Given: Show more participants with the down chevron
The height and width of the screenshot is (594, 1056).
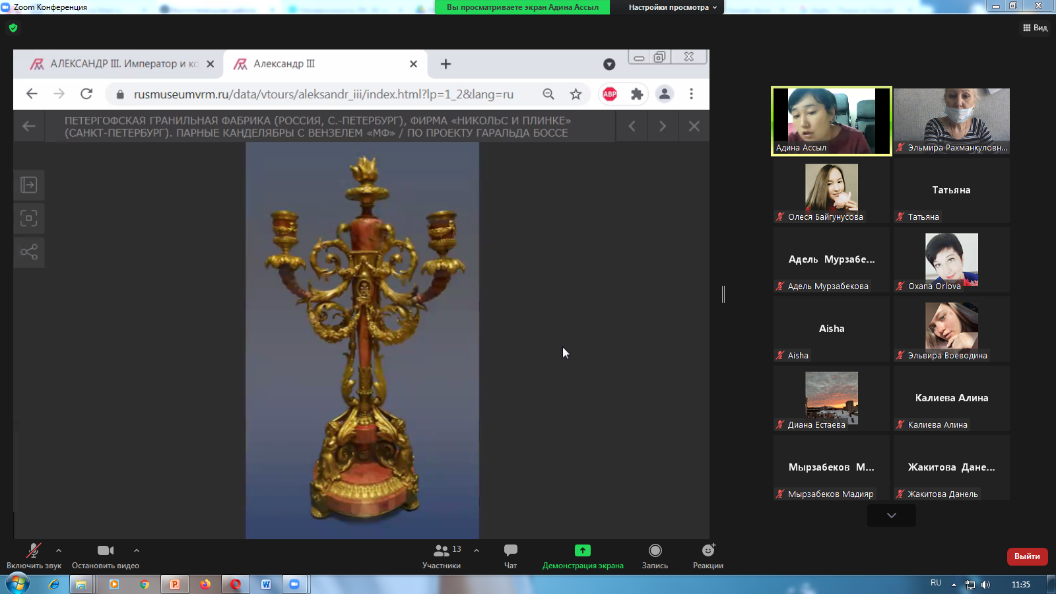Looking at the screenshot, I should click(x=892, y=515).
